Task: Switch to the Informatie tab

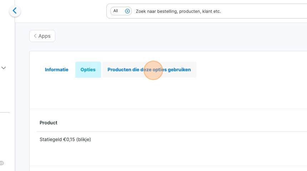Action: pyautogui.click(x=57, y=70)
